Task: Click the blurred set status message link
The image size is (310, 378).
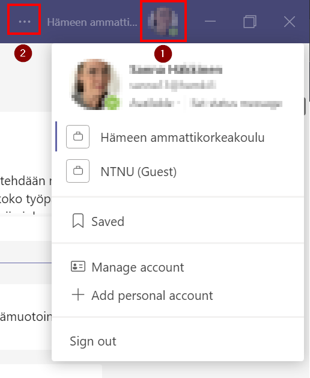Action: tap(236, 103)
